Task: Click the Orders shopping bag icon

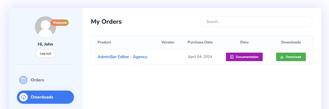Action: coord(23,80)
